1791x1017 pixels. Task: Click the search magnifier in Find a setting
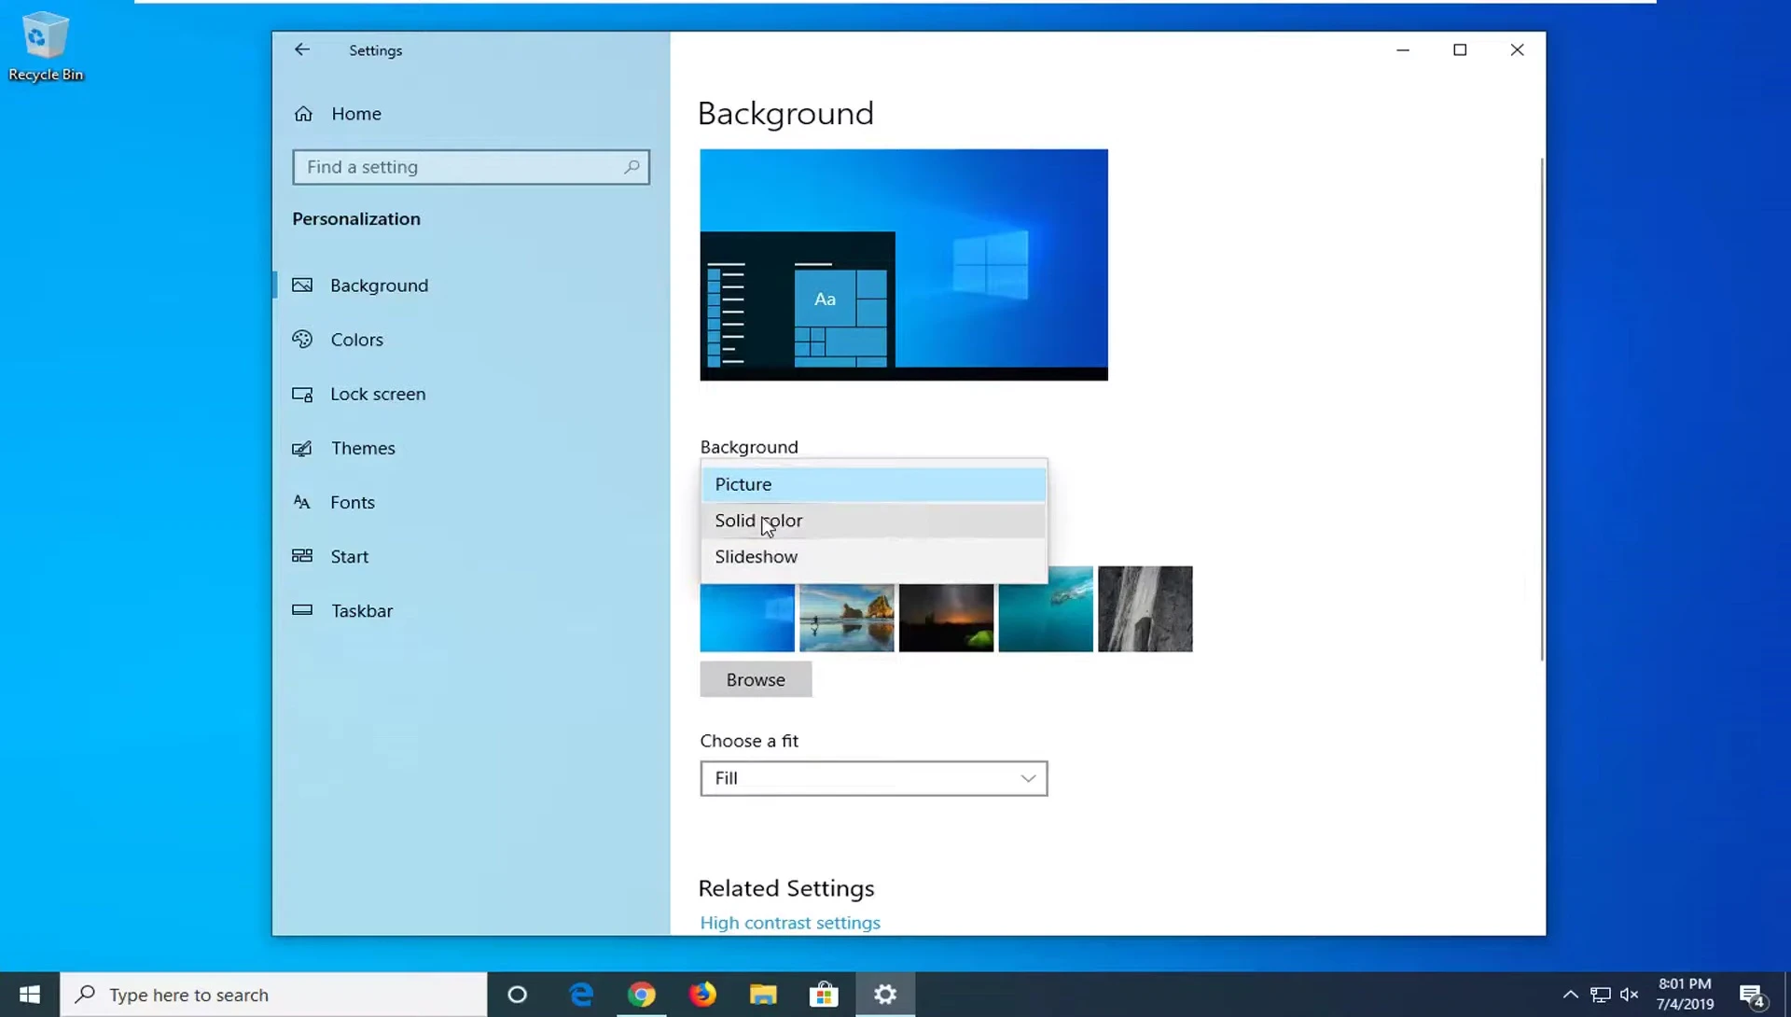click(x=632, y=167)
